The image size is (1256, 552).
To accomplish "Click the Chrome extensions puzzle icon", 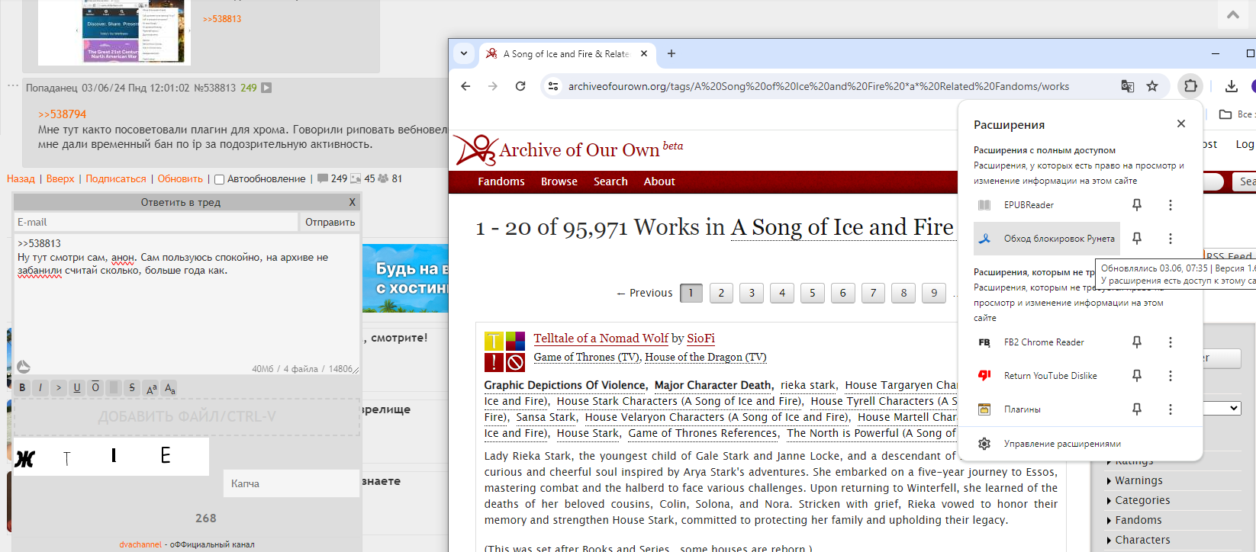I will tap(1190, 86).
